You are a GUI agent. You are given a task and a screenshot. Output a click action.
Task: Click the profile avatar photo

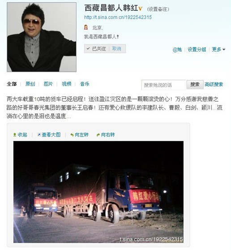tap(42, 37)
